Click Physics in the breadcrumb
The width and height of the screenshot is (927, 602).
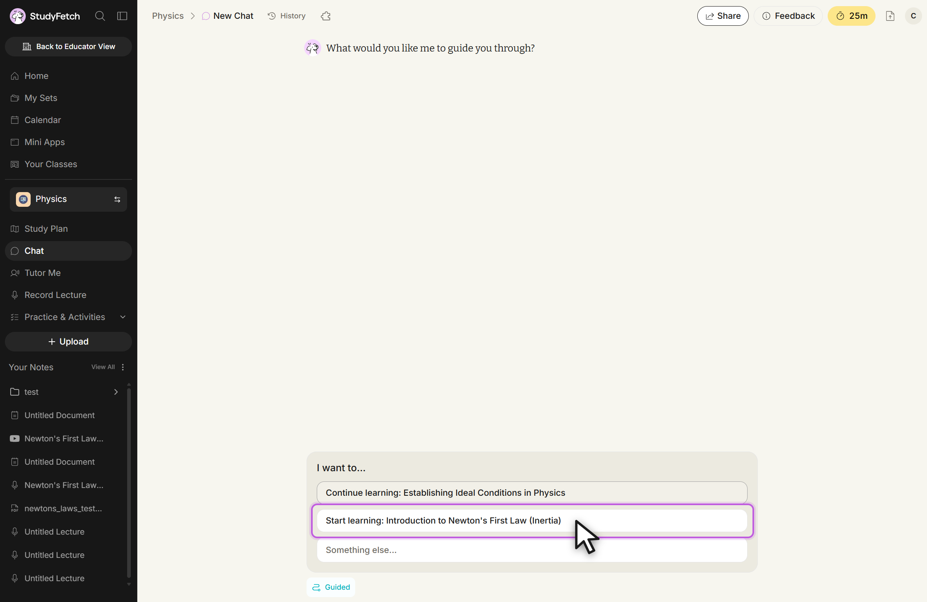[168, 16]
